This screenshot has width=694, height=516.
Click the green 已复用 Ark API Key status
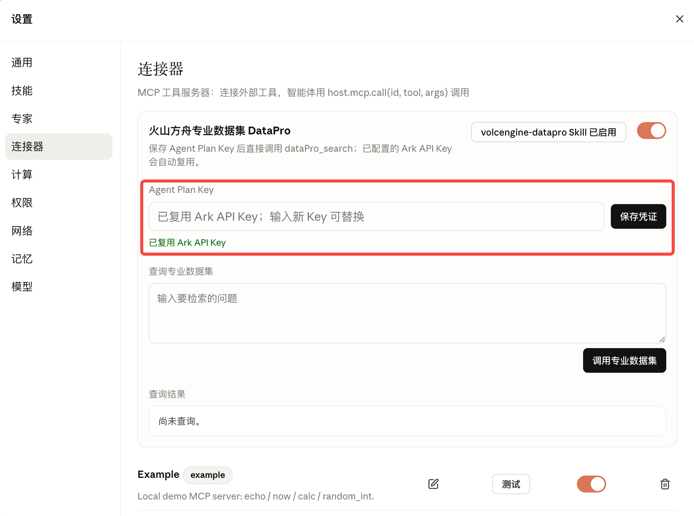187,243
